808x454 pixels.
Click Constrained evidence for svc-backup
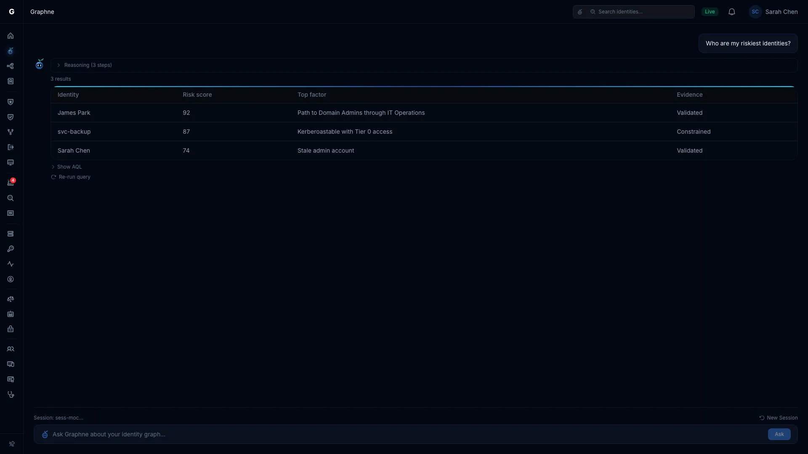point(694,132)
